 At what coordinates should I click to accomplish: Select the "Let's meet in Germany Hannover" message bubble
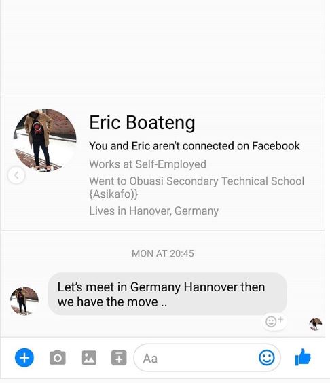point(167,294)
